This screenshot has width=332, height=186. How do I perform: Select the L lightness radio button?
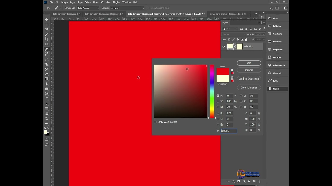[x=241, y=96]
